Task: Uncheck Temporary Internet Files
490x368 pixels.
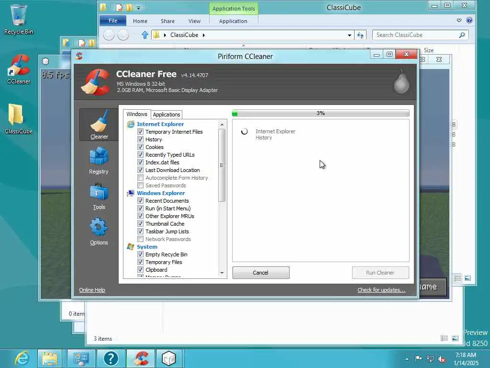Action: (x=141, y=132)
